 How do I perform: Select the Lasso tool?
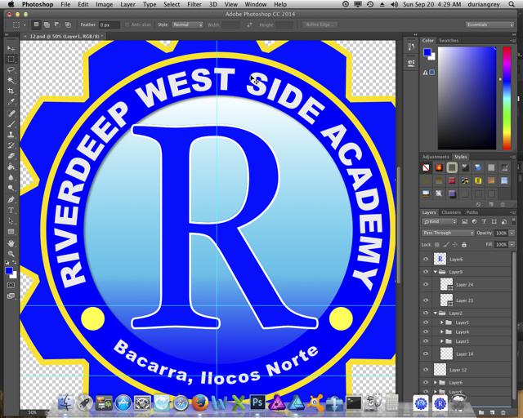coord(11,70)
